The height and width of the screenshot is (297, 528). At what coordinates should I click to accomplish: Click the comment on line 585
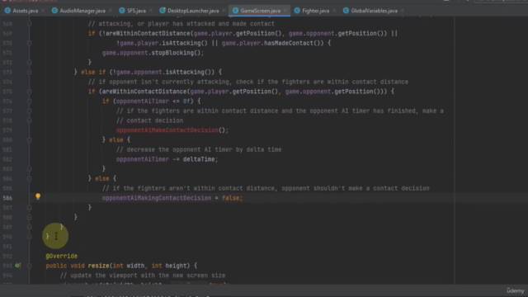pyautogui.click(x=266, y=188)
